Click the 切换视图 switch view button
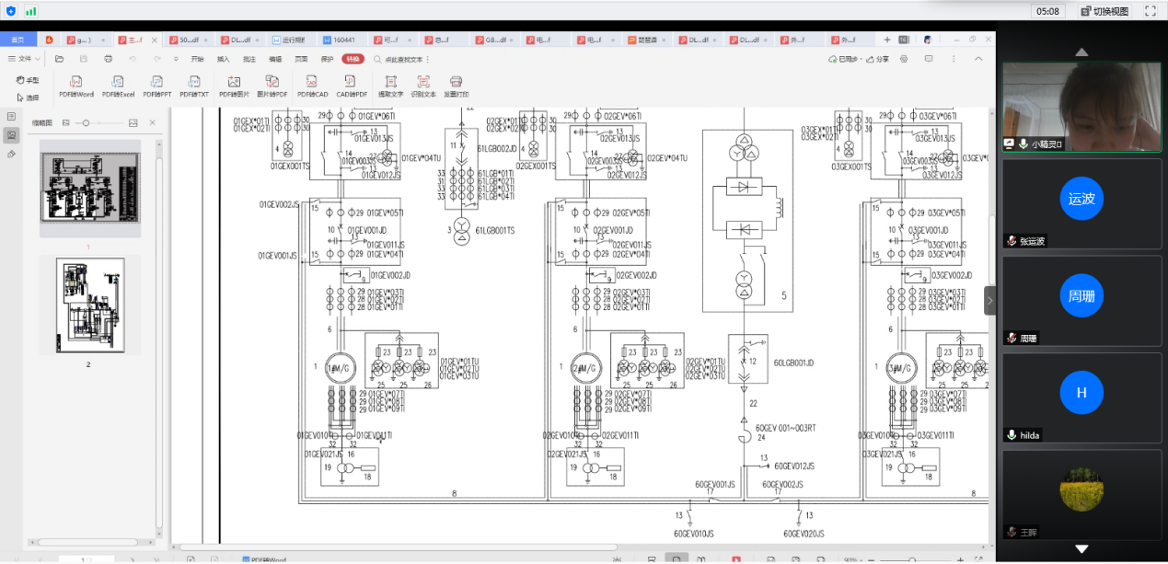The image size is (1168, 564). [1104, 11]
